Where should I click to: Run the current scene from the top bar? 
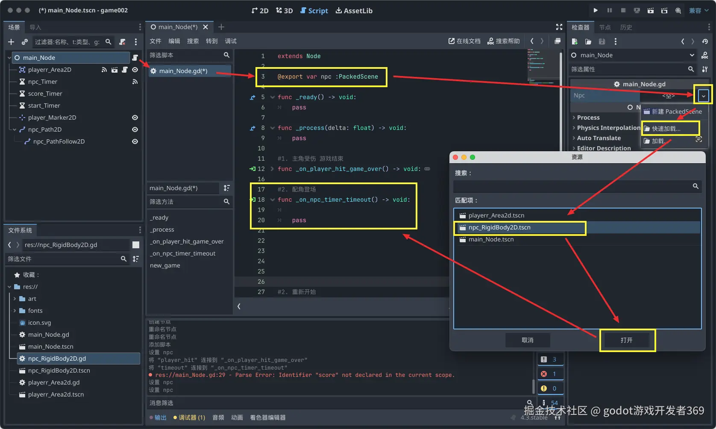[x=651, y=10]
